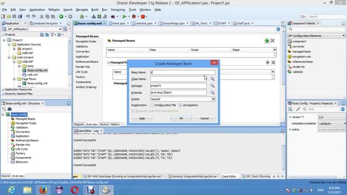Click the green Back navigation icon
The height and width of the screenshot is (195, 347).
[61, 16]
